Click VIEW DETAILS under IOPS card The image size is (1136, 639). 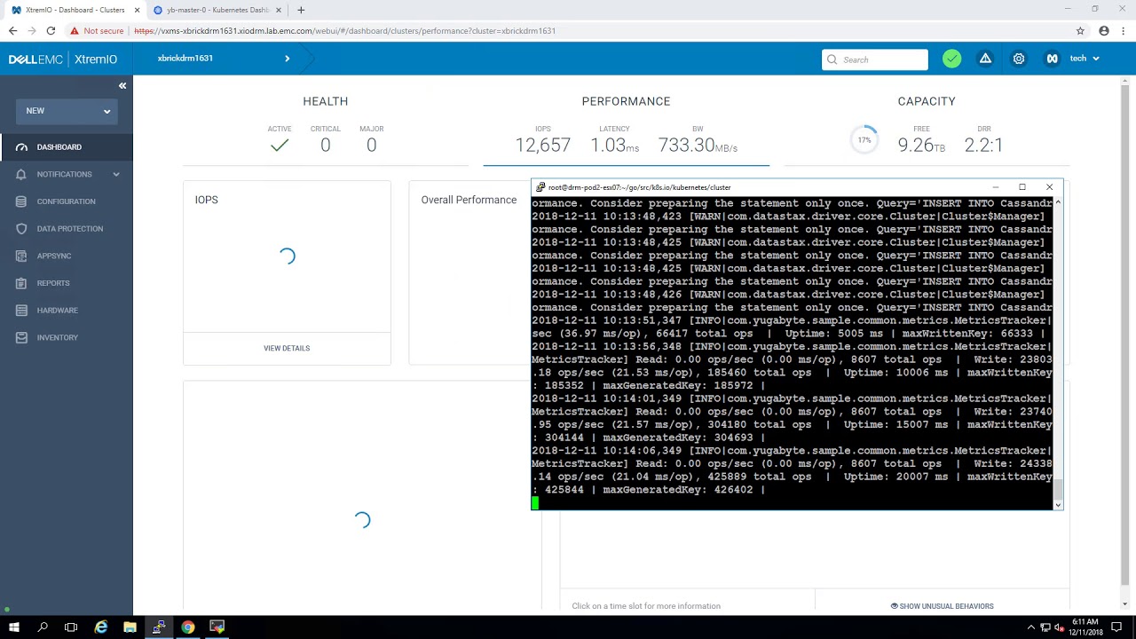[287, 348]
